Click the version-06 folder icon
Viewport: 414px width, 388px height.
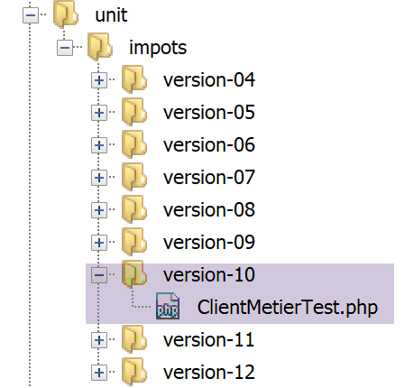[x=134, y=144]
